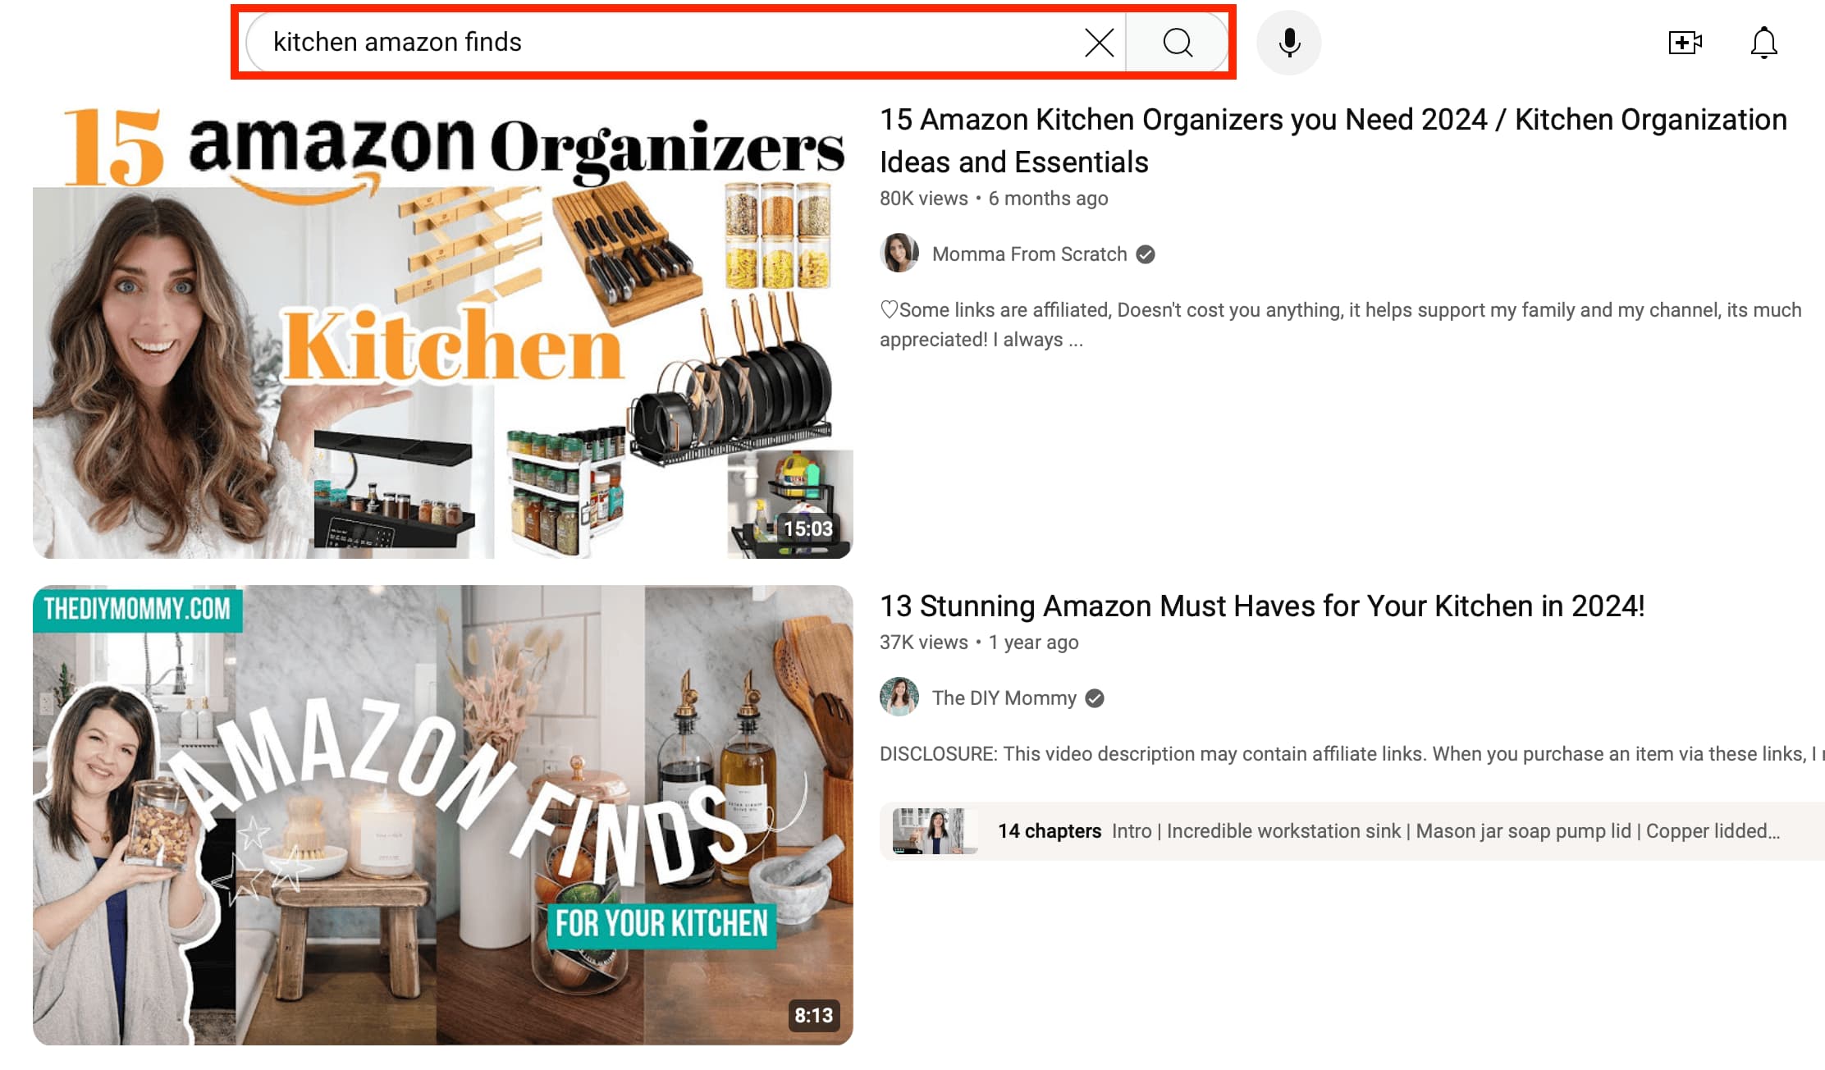This screenshot has width=1825, height=1070.
Task: Clear the search box with the X icon
Action: [1099, 43]
